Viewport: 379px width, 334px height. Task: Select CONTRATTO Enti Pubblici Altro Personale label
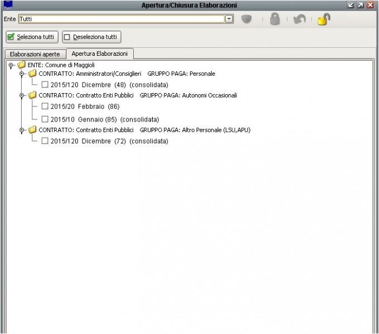pyautogui.click(x=144, y=130)
